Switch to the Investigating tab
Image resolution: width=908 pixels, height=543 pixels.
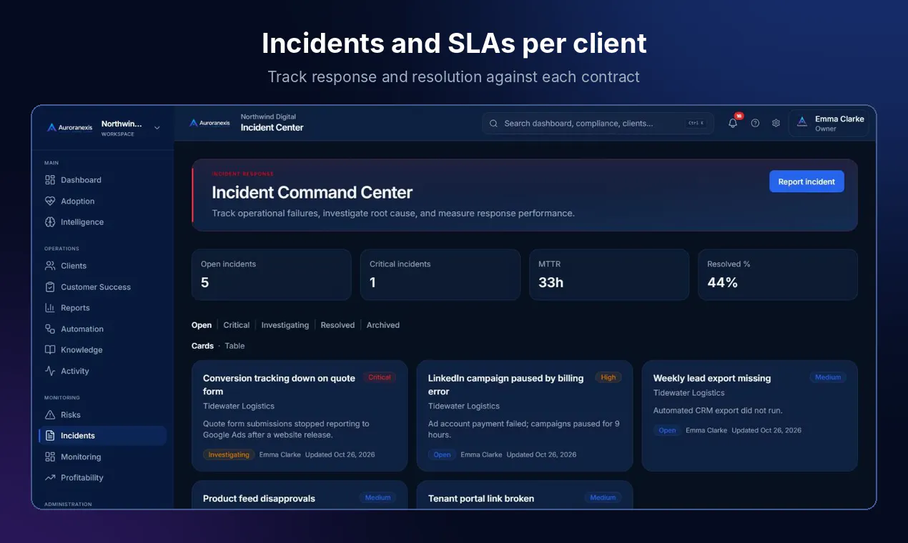(x=285, y=325)
